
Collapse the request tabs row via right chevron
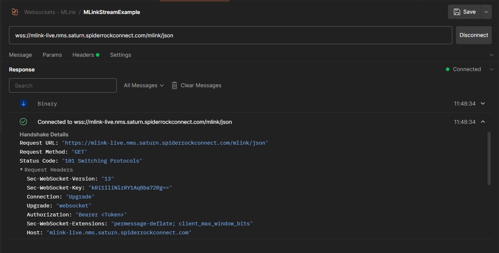pos(492,55)
